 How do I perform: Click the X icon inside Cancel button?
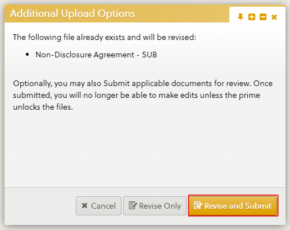coord(84,206)
